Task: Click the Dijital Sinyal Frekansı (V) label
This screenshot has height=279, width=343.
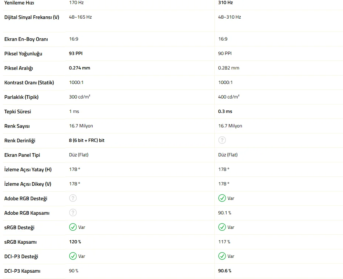Action: (32, 17)
